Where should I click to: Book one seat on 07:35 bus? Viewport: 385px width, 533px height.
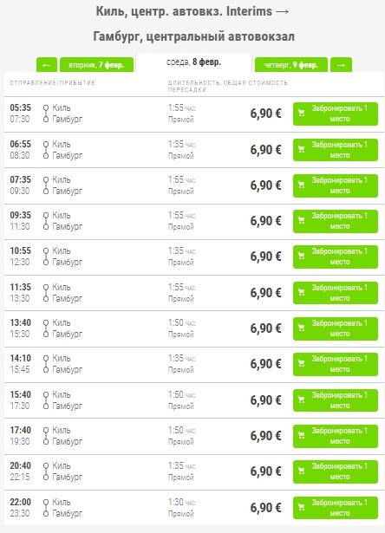click(336, 185)
